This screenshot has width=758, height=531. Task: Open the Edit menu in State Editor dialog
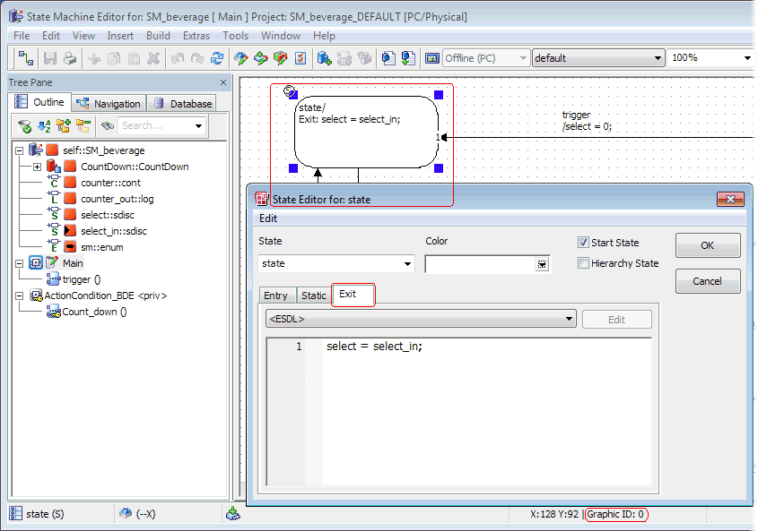(x=268, y=218)
